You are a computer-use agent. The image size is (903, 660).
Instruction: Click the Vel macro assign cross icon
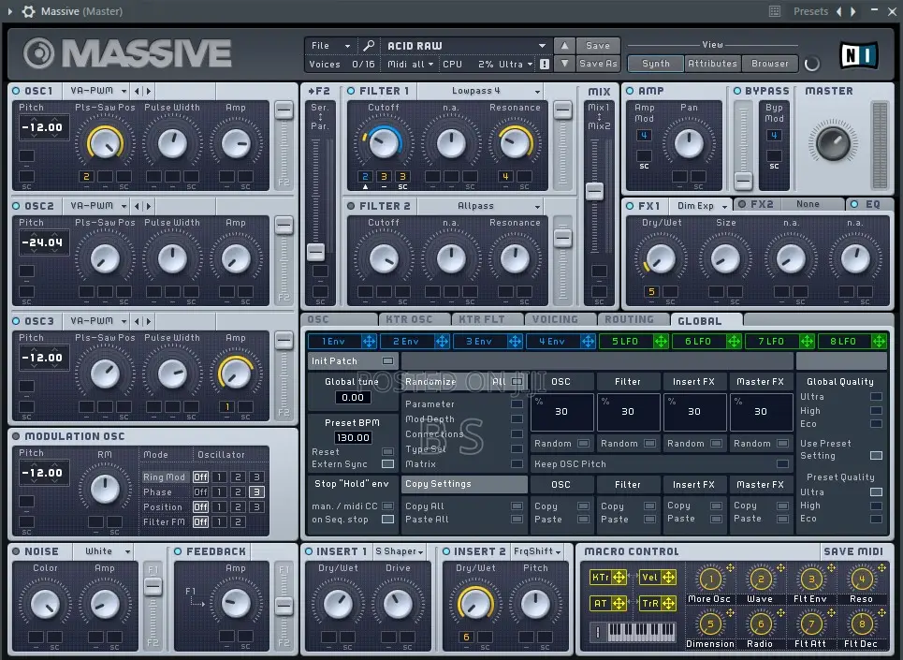(669, 577)
